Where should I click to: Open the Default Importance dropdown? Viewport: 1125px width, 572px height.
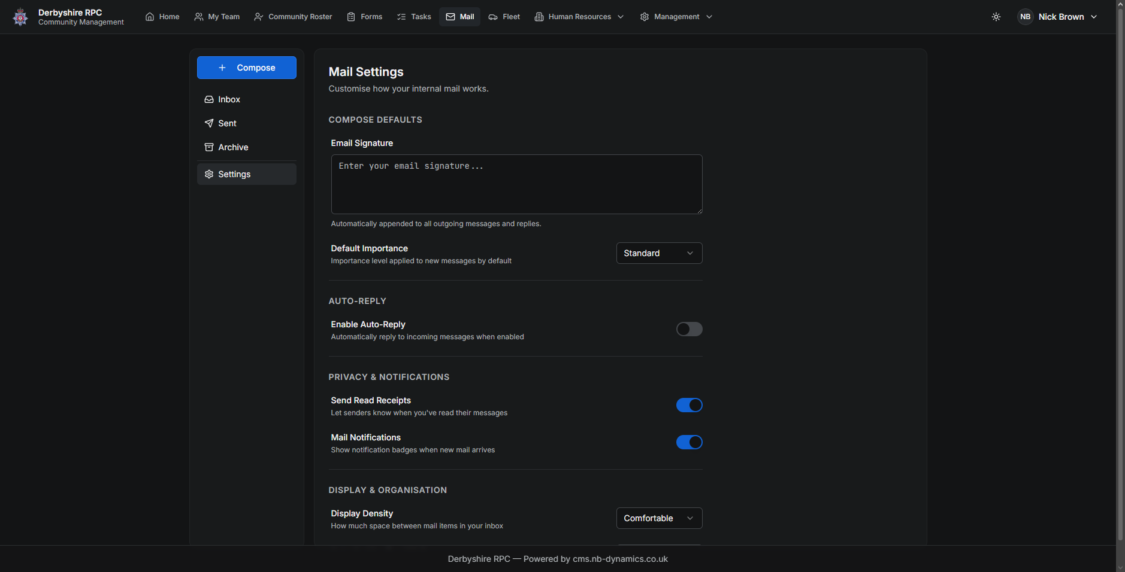click(659, 253)
